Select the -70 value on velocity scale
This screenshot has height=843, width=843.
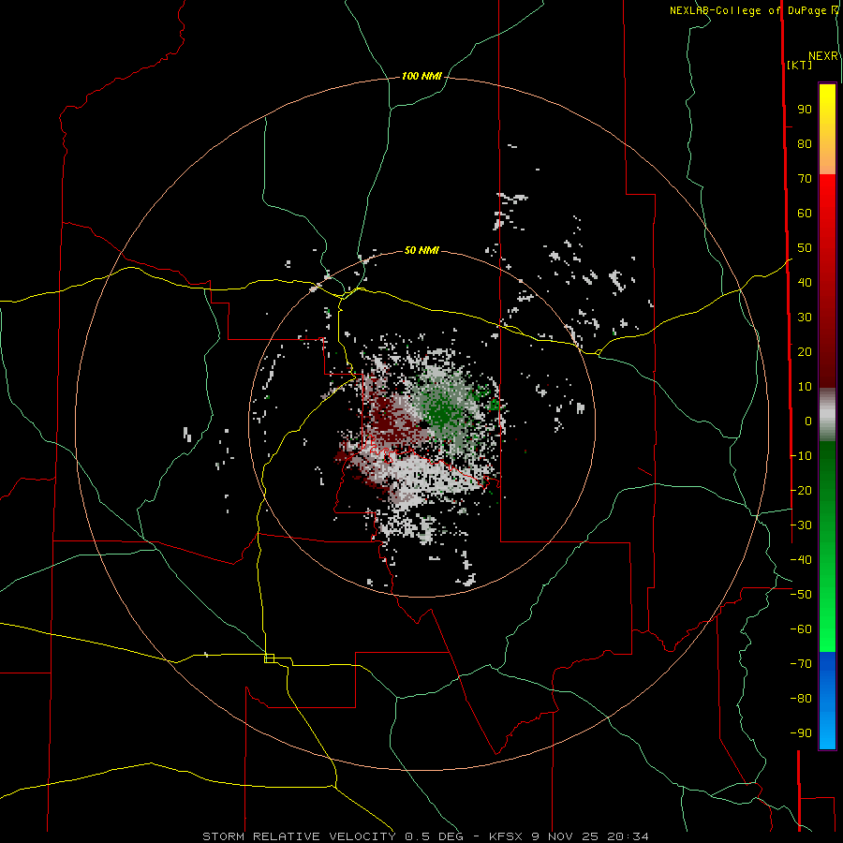point(801,664)
